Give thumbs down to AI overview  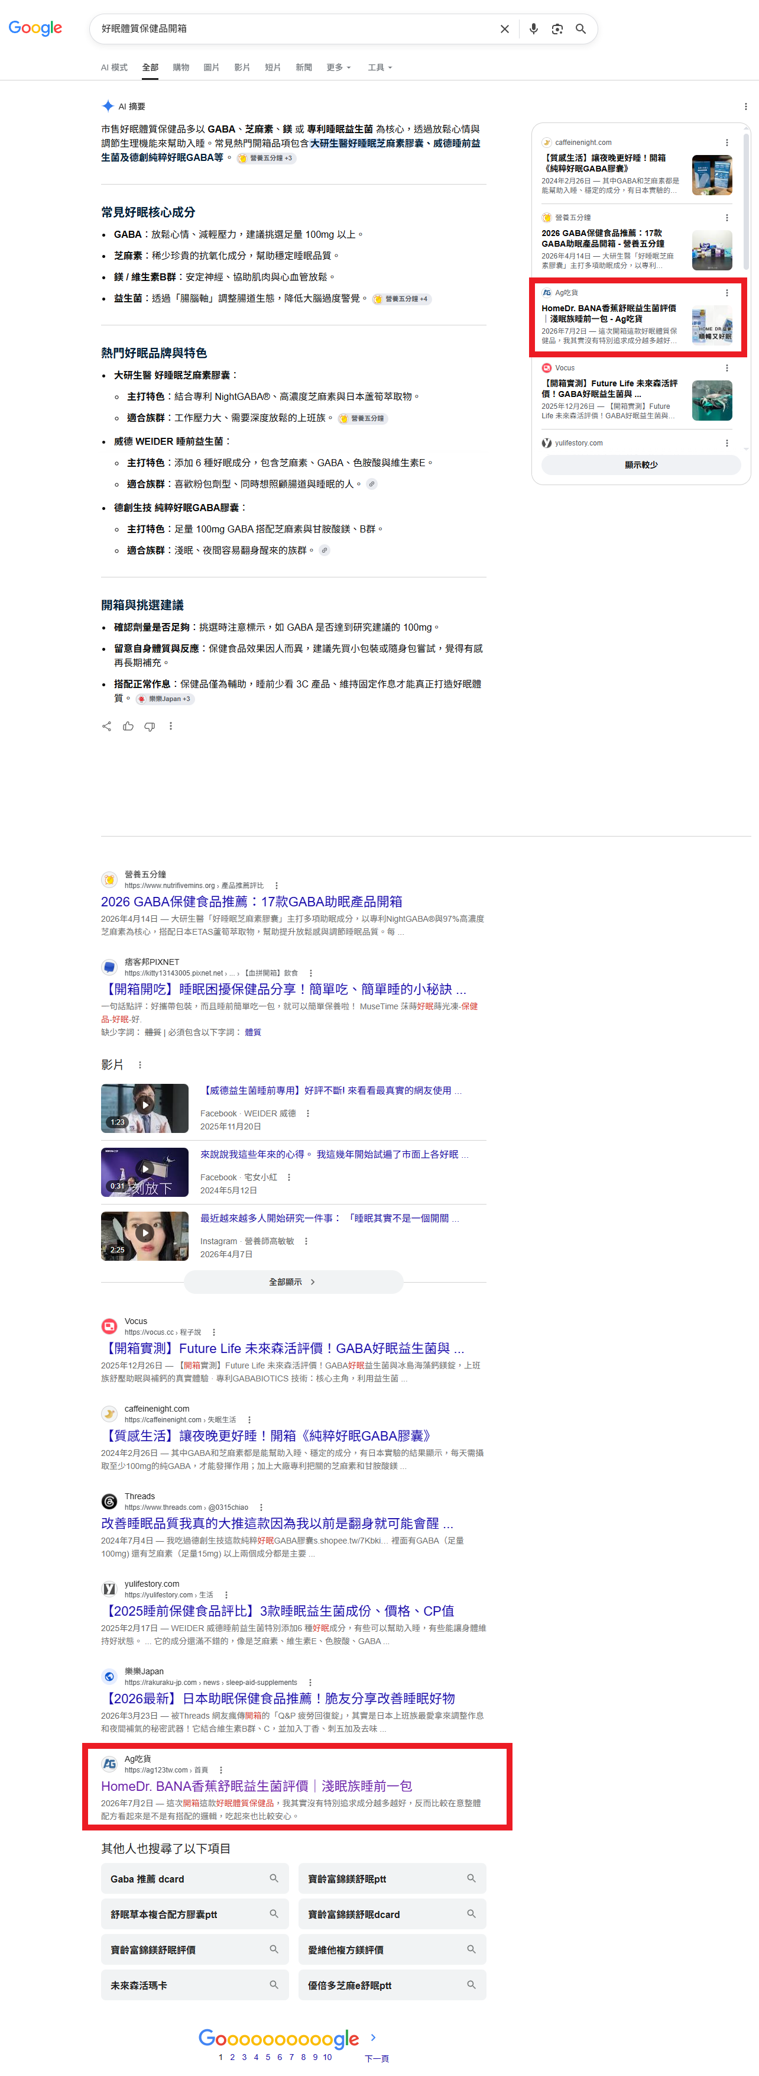point(150,726)
